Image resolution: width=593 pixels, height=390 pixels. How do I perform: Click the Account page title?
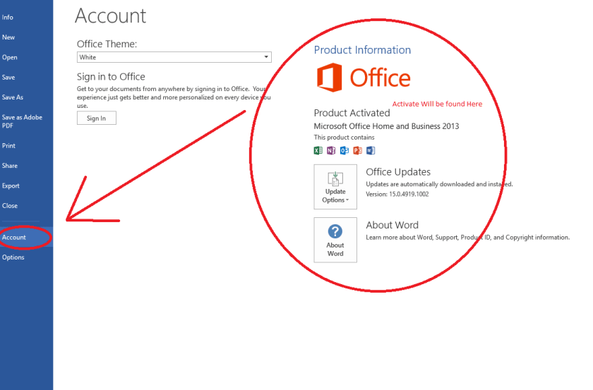110,16
